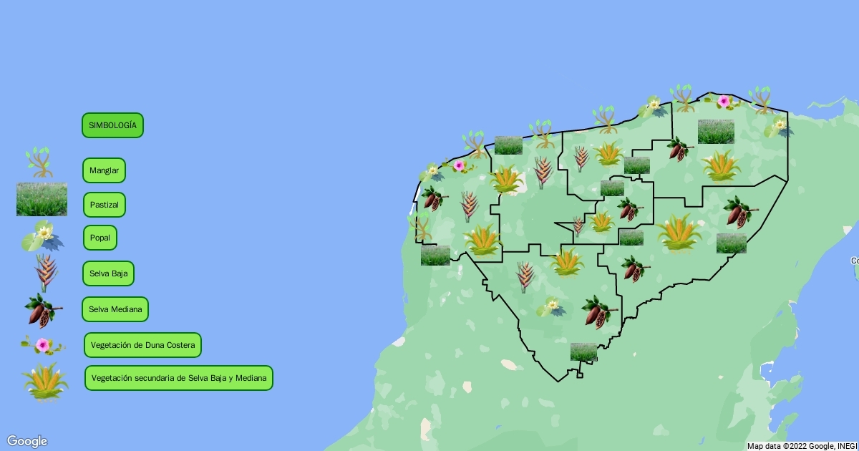
Task: Open the southernmost selva baja heliconia marker
Action: 525,276
